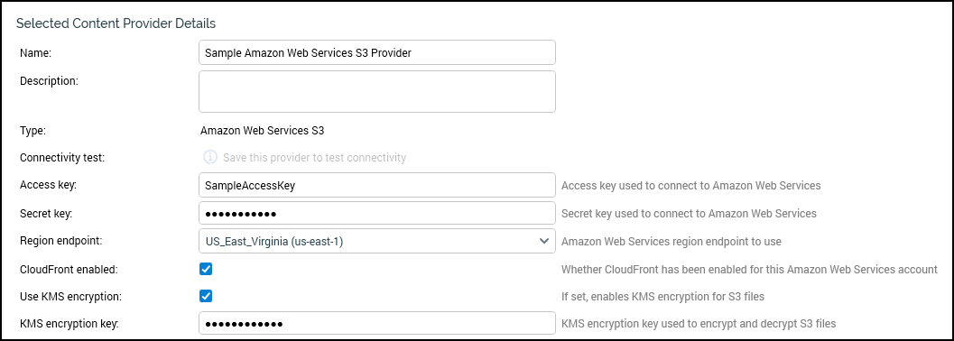Click the help text about CloudFront being enabled
The image size is (954, 341).
(x=749, y=269)
